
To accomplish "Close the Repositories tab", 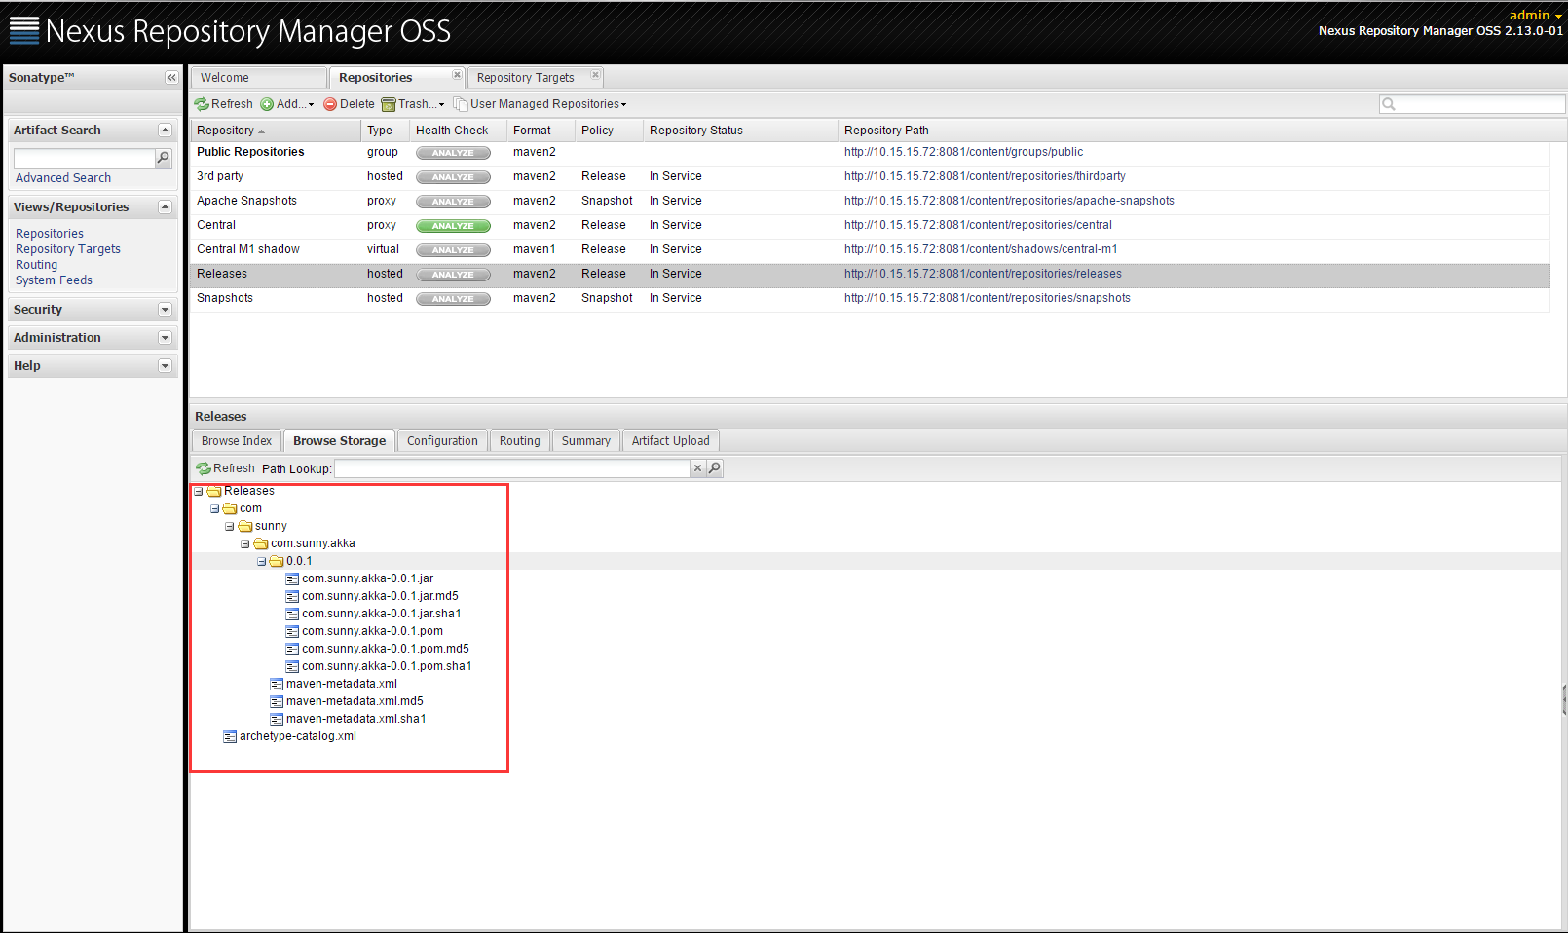I will coord(457,75).
